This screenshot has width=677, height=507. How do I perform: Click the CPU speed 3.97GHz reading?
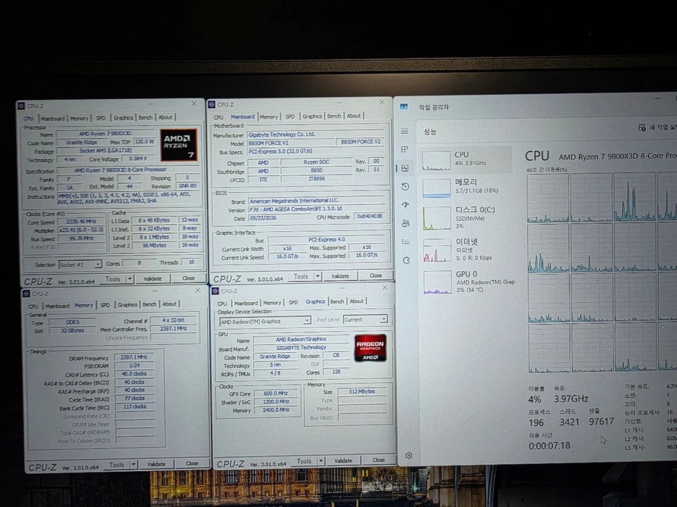coord(571,399)
